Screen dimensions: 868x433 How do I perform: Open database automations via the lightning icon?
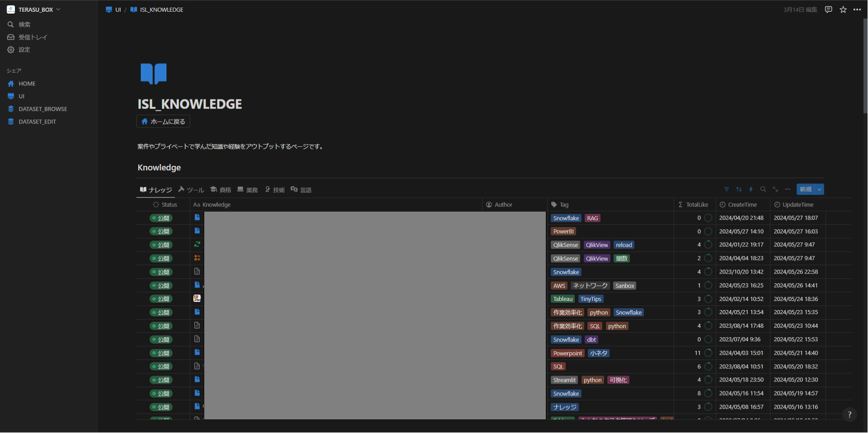pos(751,189)
